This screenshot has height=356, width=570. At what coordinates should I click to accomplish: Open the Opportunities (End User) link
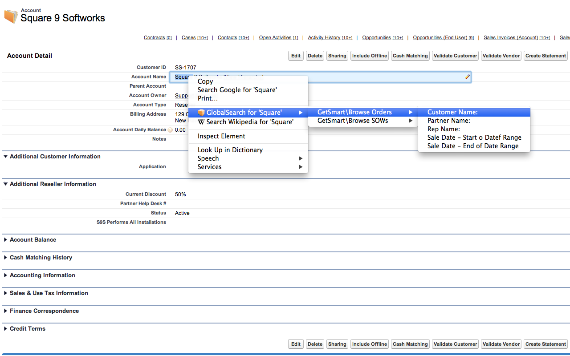(440, 38)
